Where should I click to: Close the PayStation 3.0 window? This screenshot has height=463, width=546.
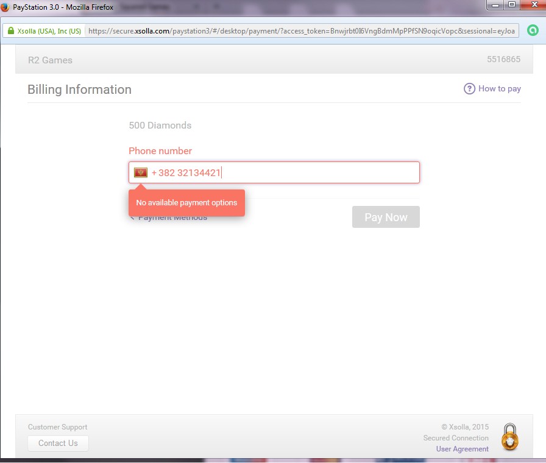pos(531,5)
